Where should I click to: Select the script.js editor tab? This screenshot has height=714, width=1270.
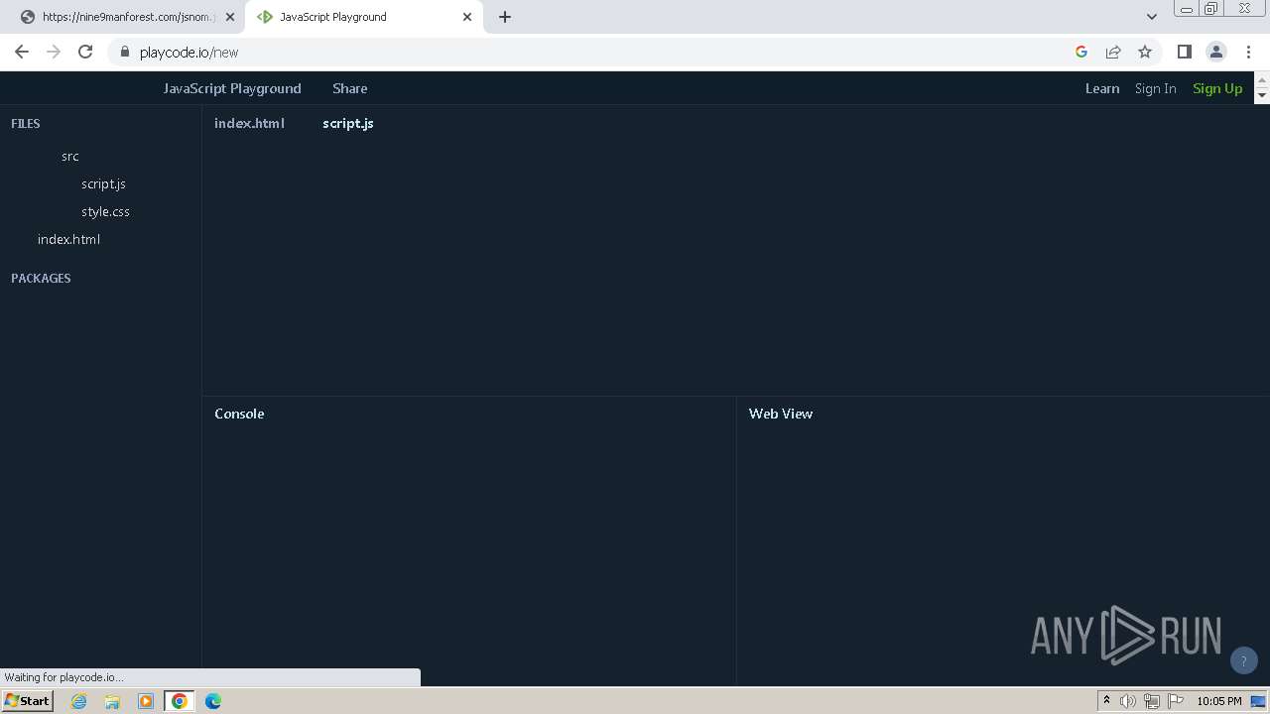[x=348, y=123]
